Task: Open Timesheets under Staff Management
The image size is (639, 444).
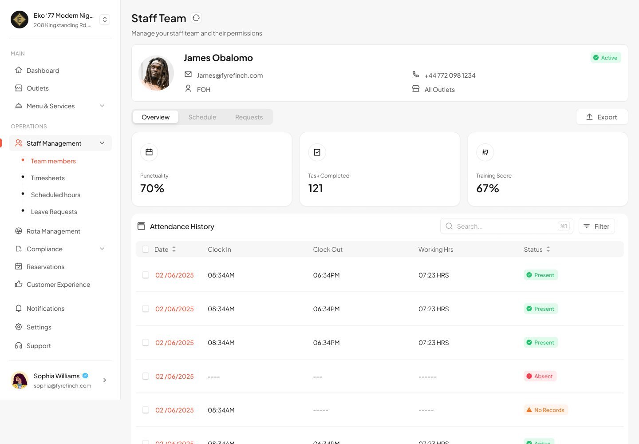Action: coord(48,178)
